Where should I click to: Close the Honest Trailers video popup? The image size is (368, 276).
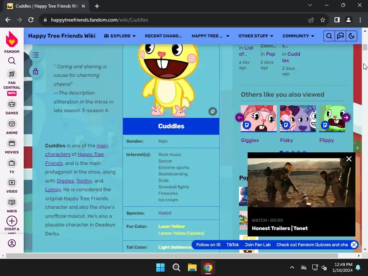click(349, 159)
